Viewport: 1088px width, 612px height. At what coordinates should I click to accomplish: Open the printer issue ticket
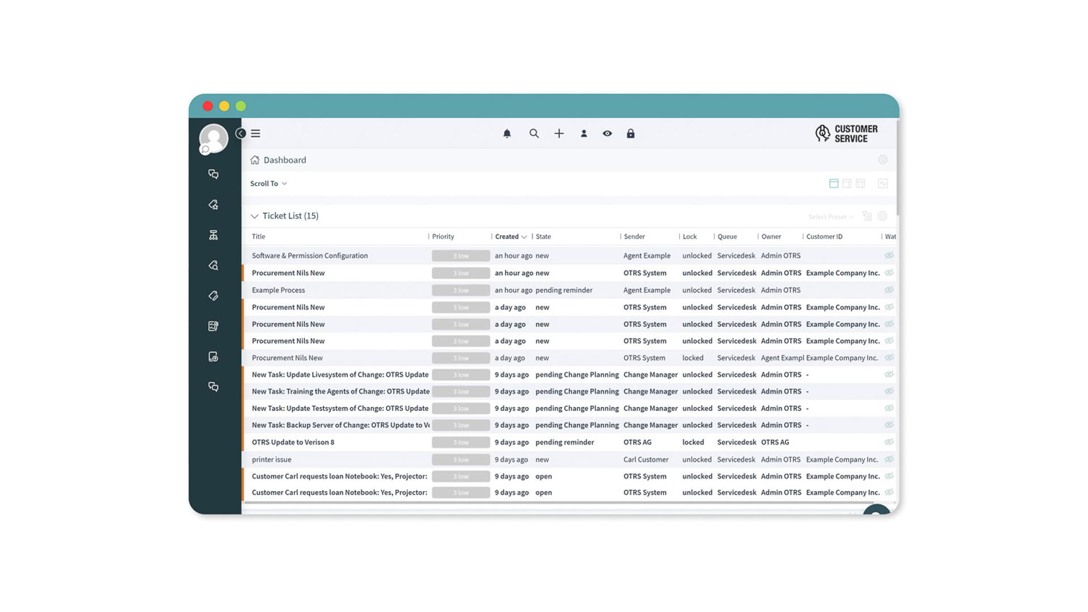click(x=271, y=460)
